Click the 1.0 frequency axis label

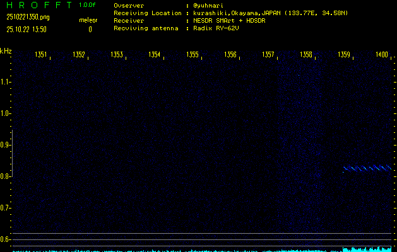4,113
